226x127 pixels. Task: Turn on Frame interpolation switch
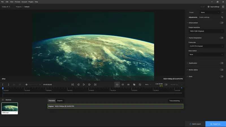[x=221, y=38]
